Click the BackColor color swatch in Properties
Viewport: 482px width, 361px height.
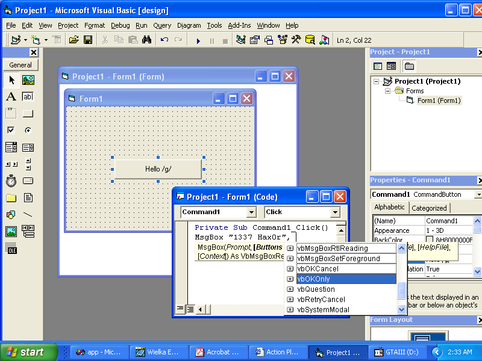[430, 239]
